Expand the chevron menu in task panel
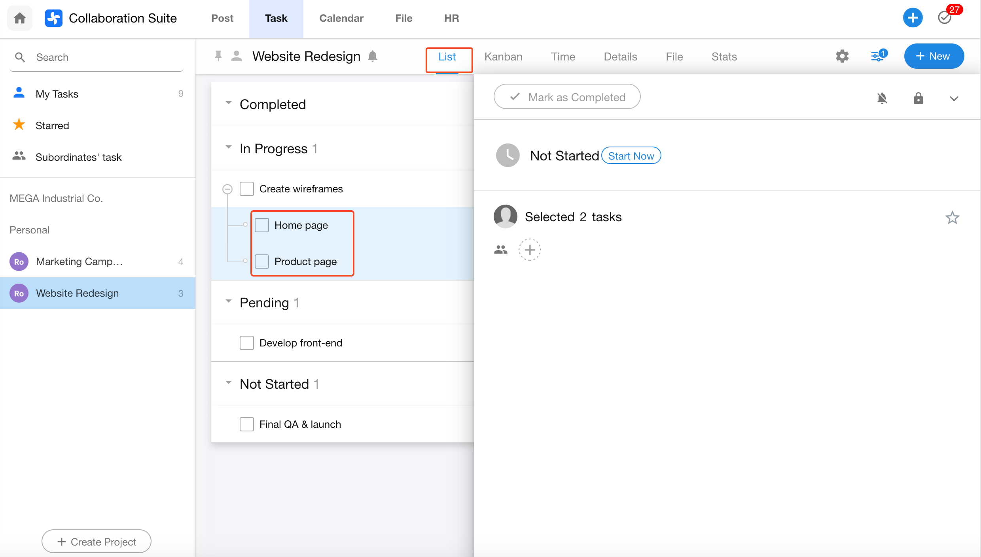 coord(954,98)
